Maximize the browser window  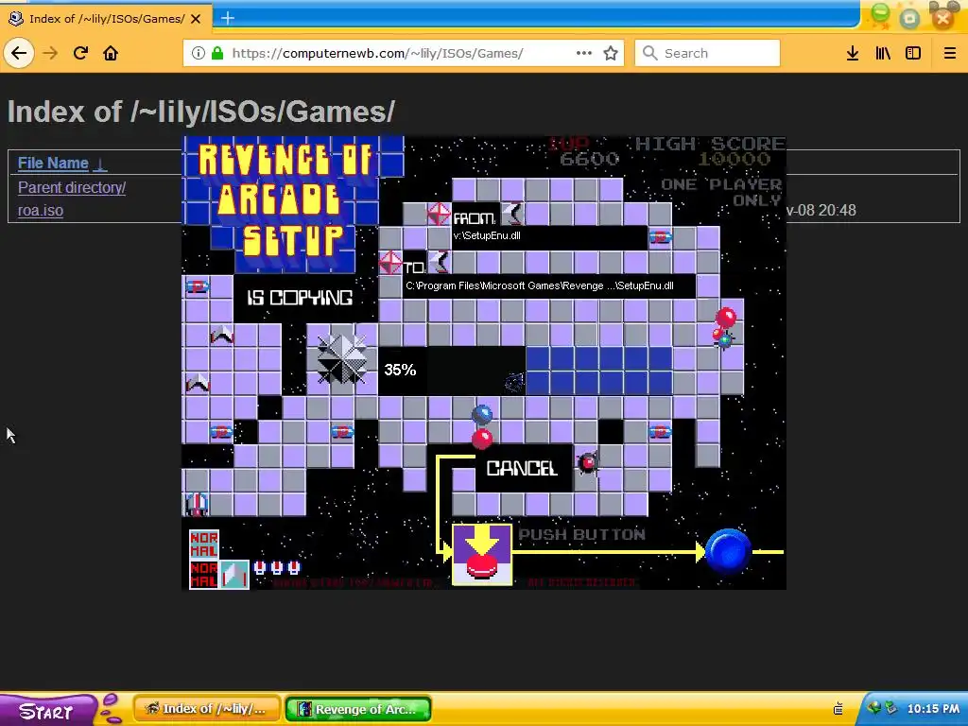point(910,17)
